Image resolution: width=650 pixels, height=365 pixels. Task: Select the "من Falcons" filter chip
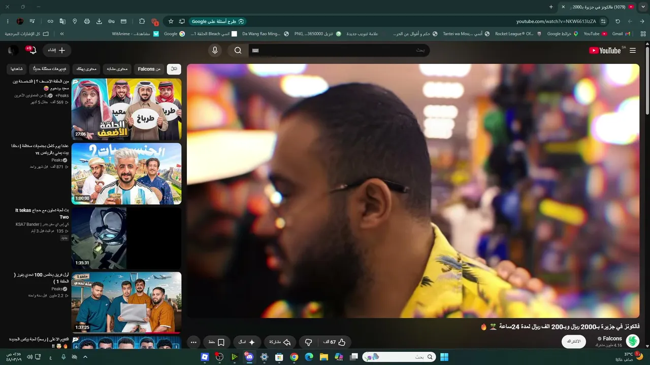(149, 69)
